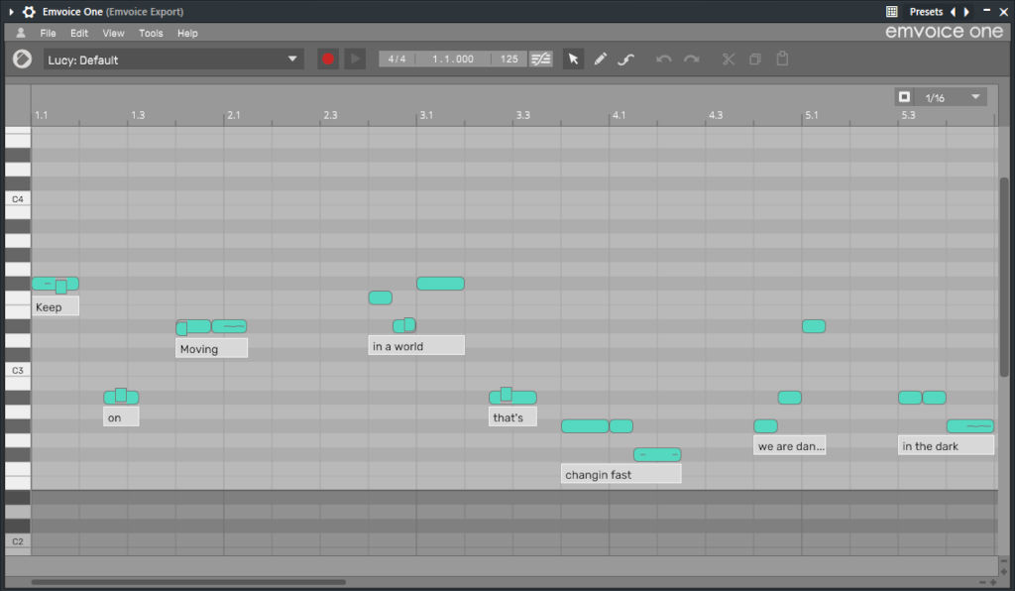Open the Tools menu

[x=151, y=34]
